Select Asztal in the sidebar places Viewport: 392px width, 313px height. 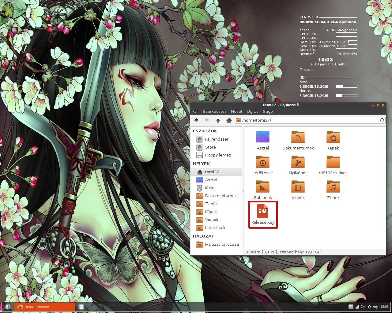tap(216, 180)
